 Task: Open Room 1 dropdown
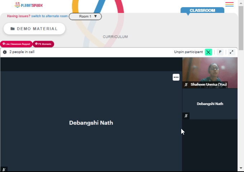pyautogui.click(x=85, y=17)
